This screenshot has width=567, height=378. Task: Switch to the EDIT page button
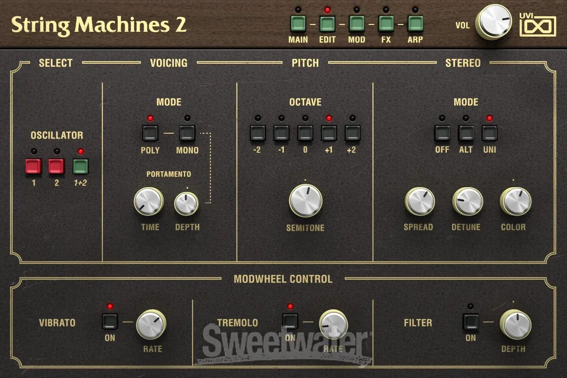327,24
